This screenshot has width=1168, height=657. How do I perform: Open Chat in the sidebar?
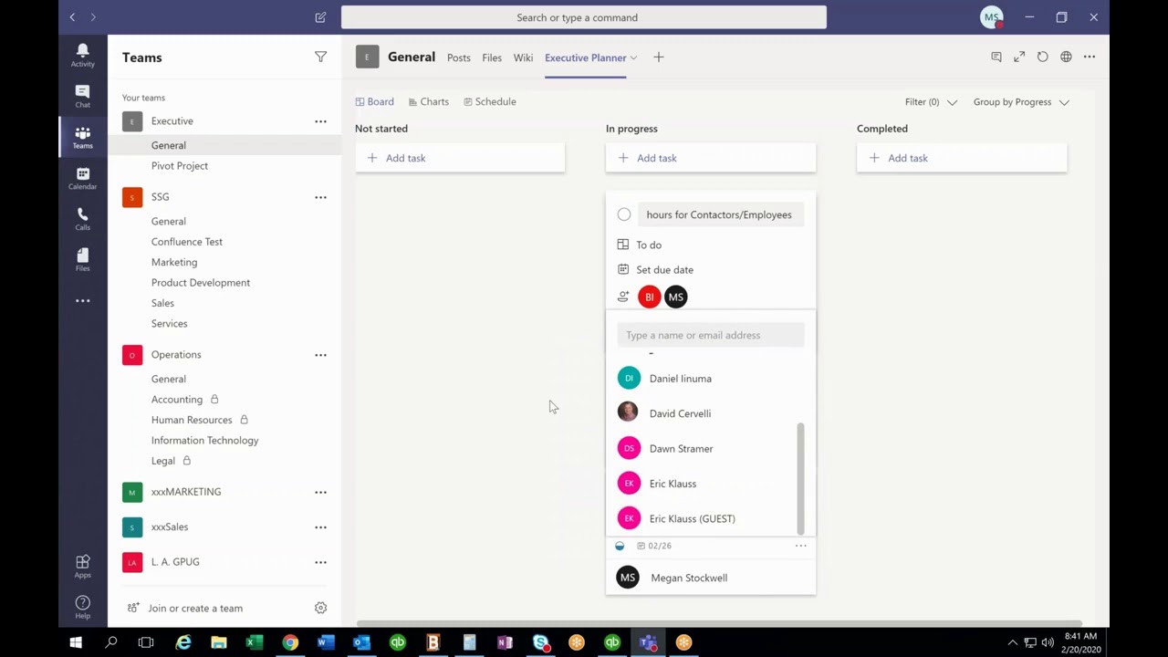(82, 96)
